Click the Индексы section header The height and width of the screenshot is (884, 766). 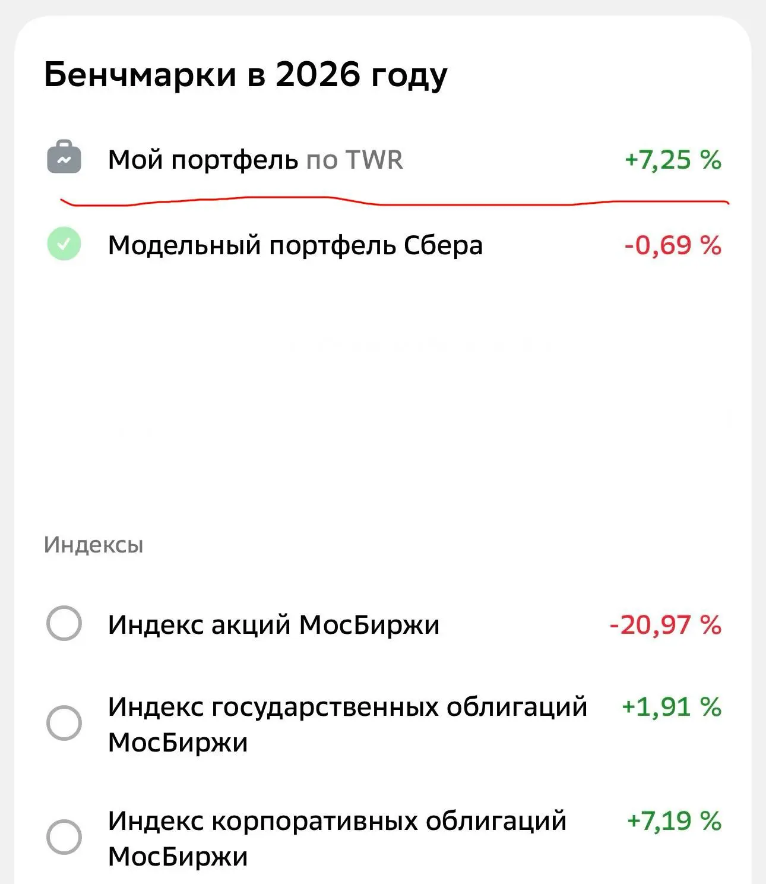pos(94,545)
